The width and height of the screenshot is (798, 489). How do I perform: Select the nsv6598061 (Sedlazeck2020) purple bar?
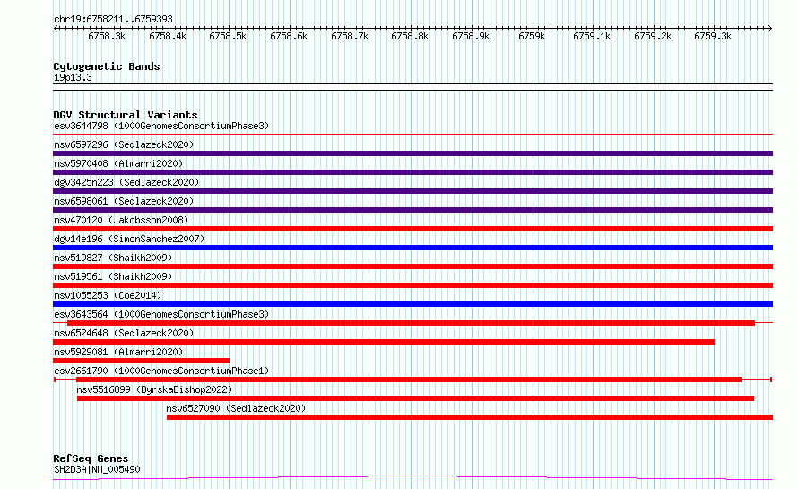click(412, 210)
